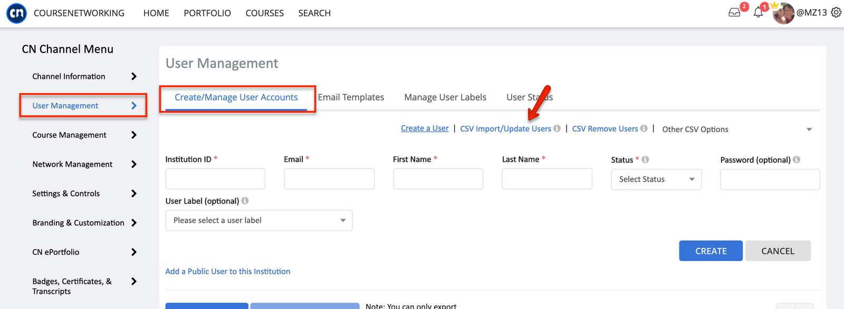This screenshot has height=309, width=844.
Task: Open the settings gear icon
Action: tap(836, 13)
